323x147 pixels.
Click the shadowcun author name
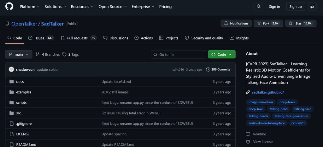click(25, 69)
